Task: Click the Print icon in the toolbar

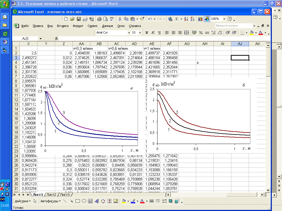Action: point(99,19)
